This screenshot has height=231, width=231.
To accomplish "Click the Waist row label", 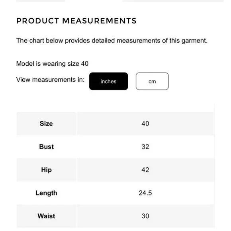I will (46, 216).
